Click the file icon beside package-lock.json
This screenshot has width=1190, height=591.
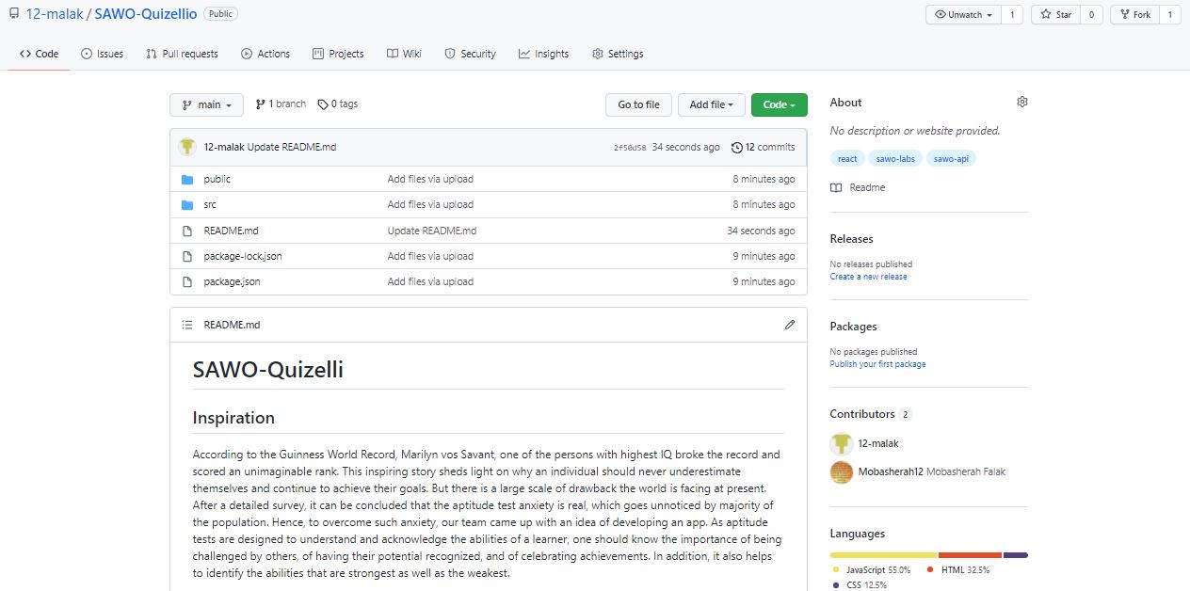pos(186,256)
